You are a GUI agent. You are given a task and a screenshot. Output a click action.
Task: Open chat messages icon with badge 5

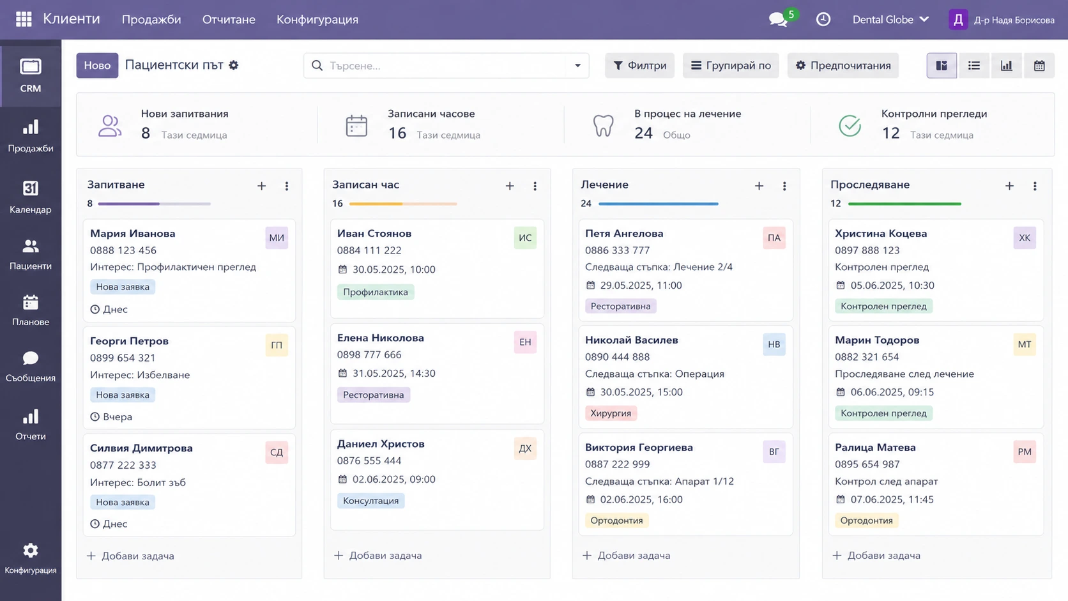778,20
